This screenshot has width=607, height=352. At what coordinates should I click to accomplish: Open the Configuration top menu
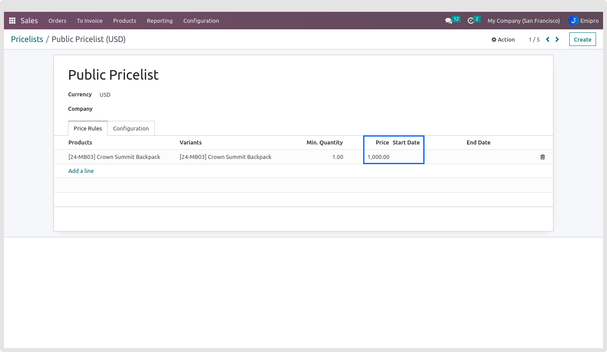(201, 21)
